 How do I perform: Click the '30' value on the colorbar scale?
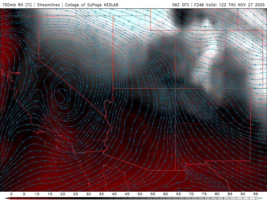[88, 194]
